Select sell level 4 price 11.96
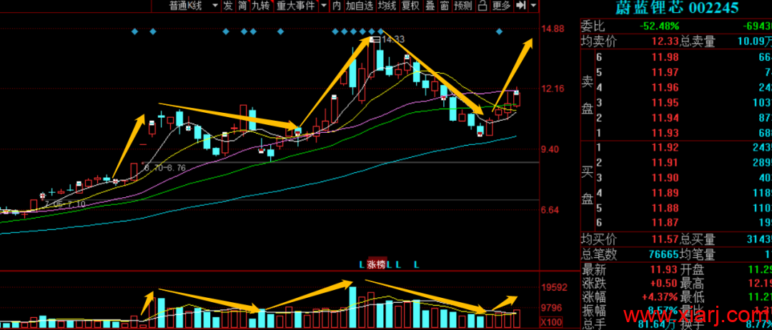The image size is (772, 330). (x=665, y=88)
